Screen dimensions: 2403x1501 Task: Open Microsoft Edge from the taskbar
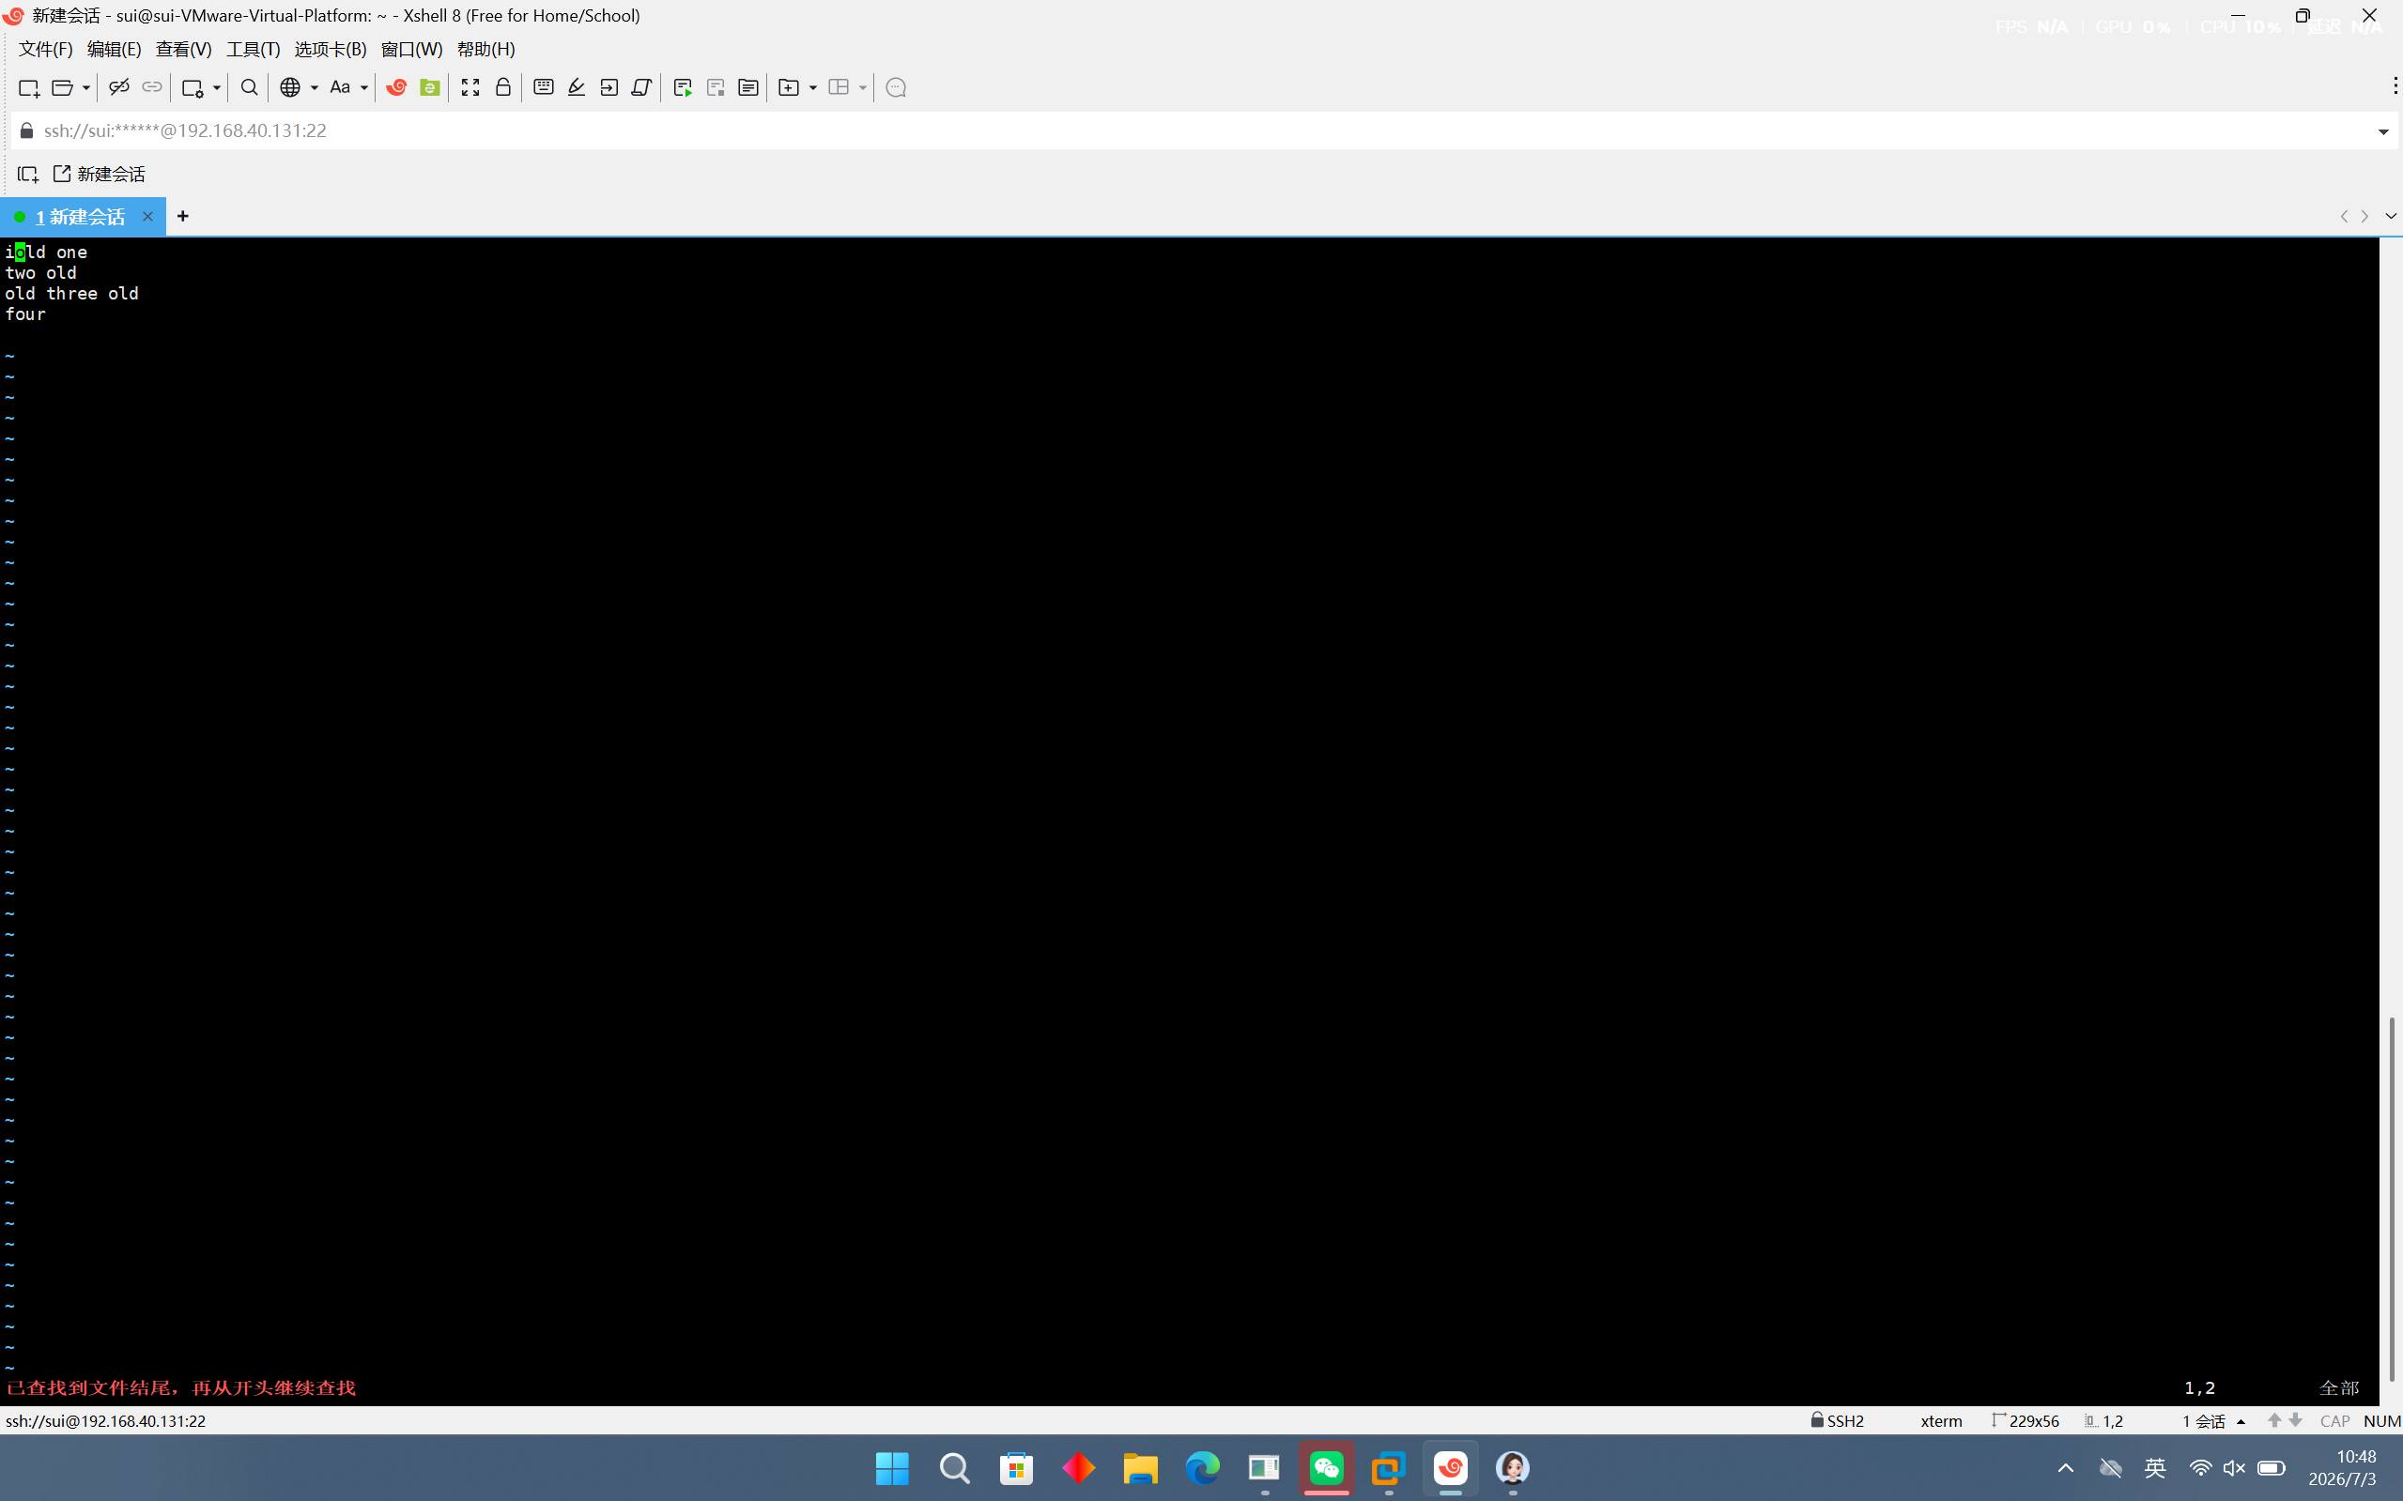click(1203, 1468)
